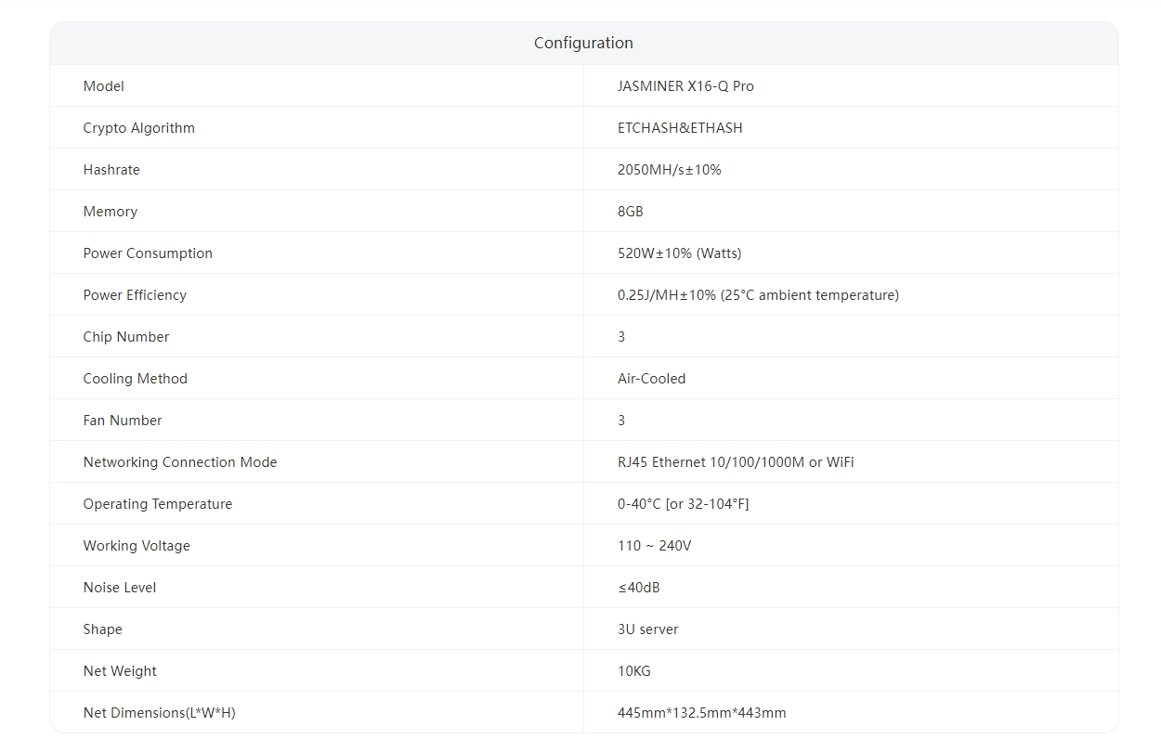Image resolution: width=1161 pixels, height=752 pixels.
Task: Click the 445mm*132.5mm*443mm dimensions value
Action: pyautogui.click(x=701, y=713)
